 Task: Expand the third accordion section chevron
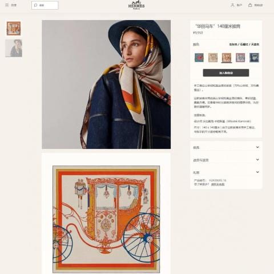[x=257, y=172]
